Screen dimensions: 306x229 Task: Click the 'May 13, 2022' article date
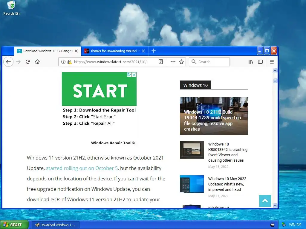pyautogui.click(x=218, y=167)
